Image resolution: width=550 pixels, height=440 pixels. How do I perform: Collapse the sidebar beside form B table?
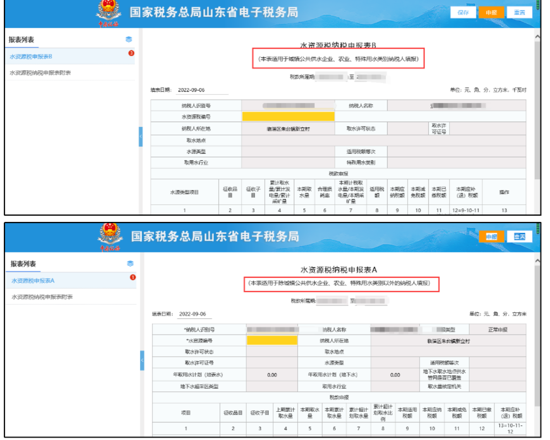(141, 137)
